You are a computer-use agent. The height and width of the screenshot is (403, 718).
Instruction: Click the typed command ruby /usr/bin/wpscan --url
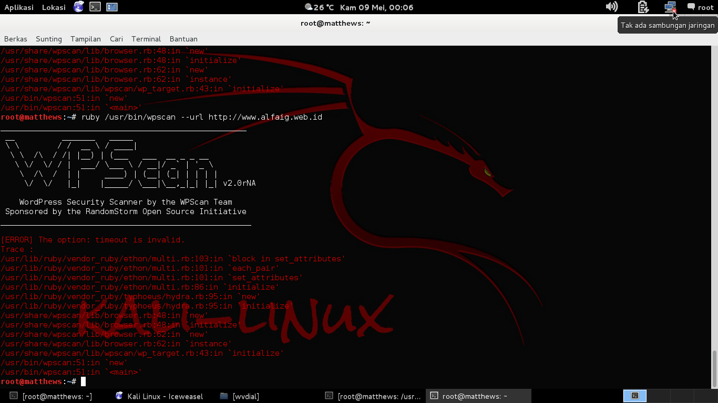click(x=142, y=117)
